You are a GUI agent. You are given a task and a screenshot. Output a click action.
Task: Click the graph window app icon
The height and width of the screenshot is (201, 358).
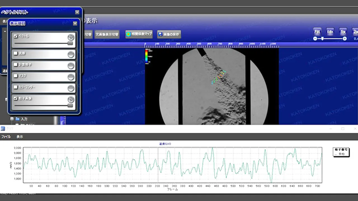[x=3, y=129]
